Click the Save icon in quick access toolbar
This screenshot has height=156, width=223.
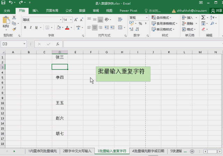pos(3,3)
